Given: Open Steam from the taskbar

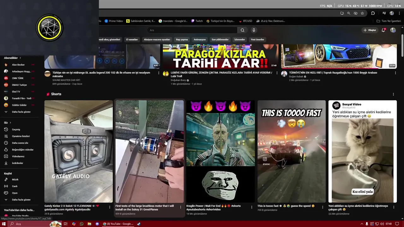Looking at the screenshot, I should click(139, 224).
